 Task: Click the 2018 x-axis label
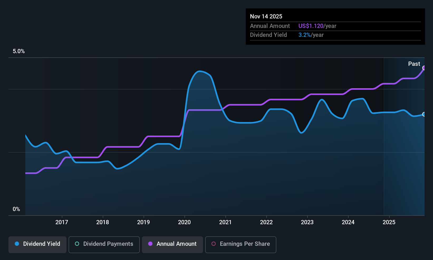(x=103, y=222)
